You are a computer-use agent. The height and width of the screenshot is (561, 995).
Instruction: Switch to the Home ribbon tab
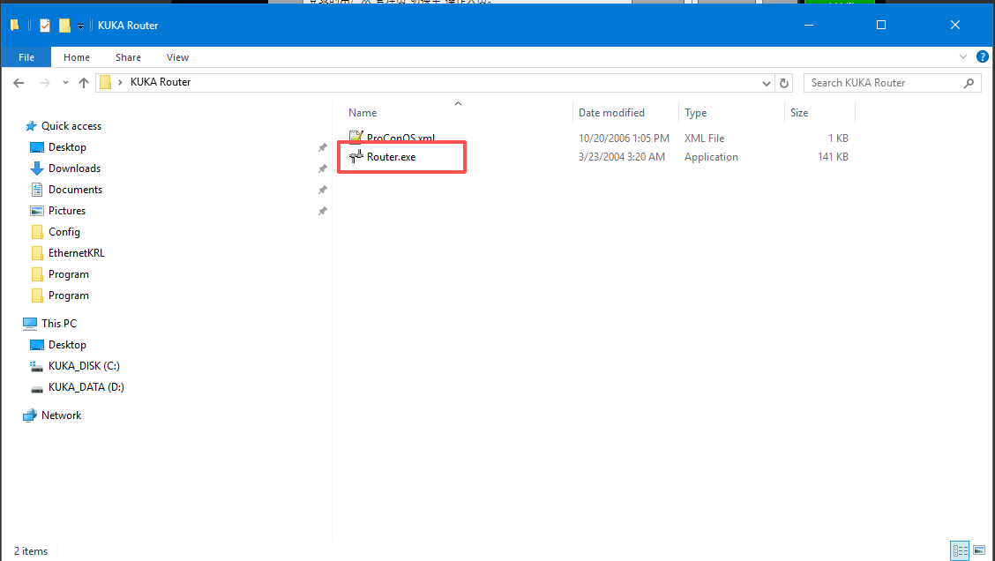tap(77, 57)
